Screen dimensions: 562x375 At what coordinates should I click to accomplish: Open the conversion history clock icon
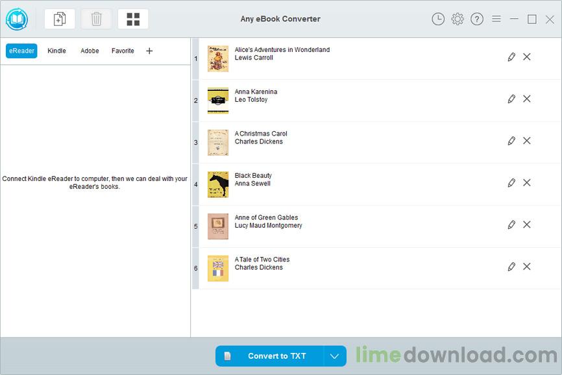point(438,19)
